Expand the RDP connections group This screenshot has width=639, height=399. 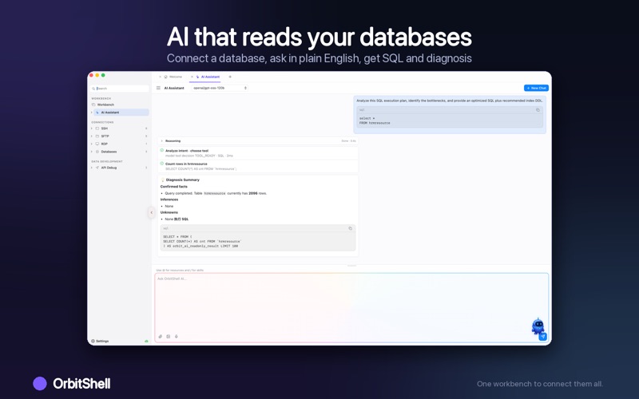tap(91, 144)
